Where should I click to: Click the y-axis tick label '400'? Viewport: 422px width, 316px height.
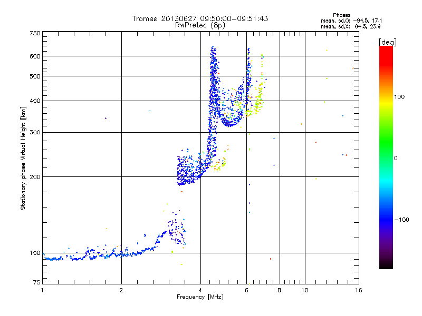click(35, 101)
